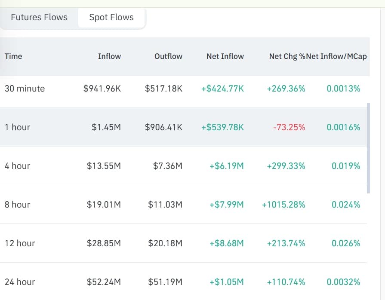Sort by the Inflow column header
This screenshot has width=385, height=300.
[x=109, y=56]
